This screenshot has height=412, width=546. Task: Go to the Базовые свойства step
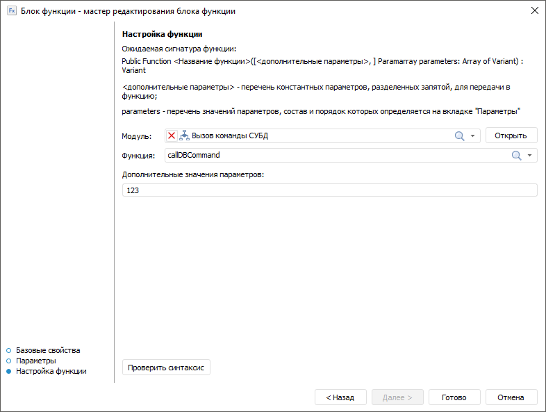click(x=48, y=350)
